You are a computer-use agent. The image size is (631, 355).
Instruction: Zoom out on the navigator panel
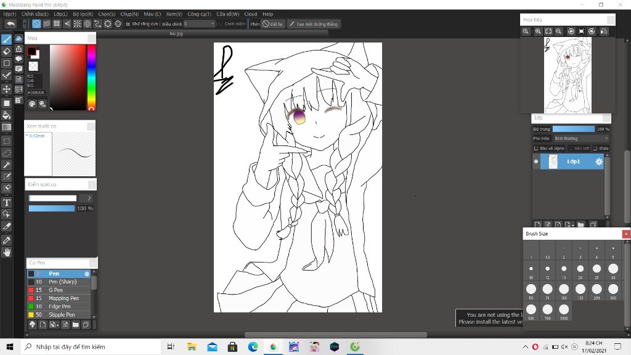click(558, 31)
